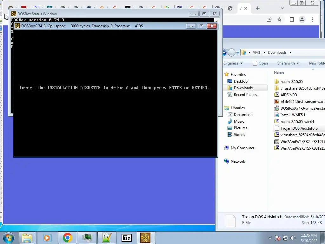Select the nasm-2.15.05 folder
Viewport: 325px width, 244px height.
point(288,82)
